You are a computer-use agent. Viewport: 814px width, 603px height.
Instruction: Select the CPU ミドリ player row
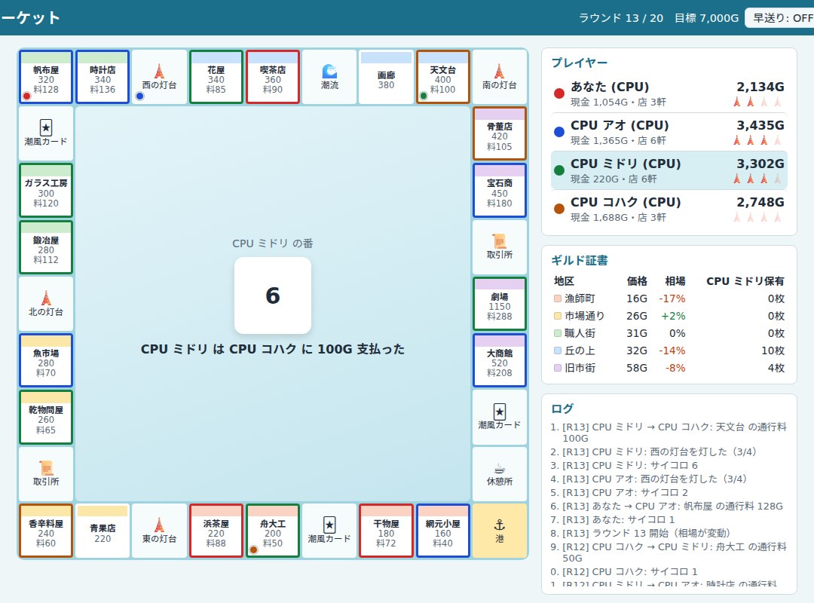tap(669, 170)
